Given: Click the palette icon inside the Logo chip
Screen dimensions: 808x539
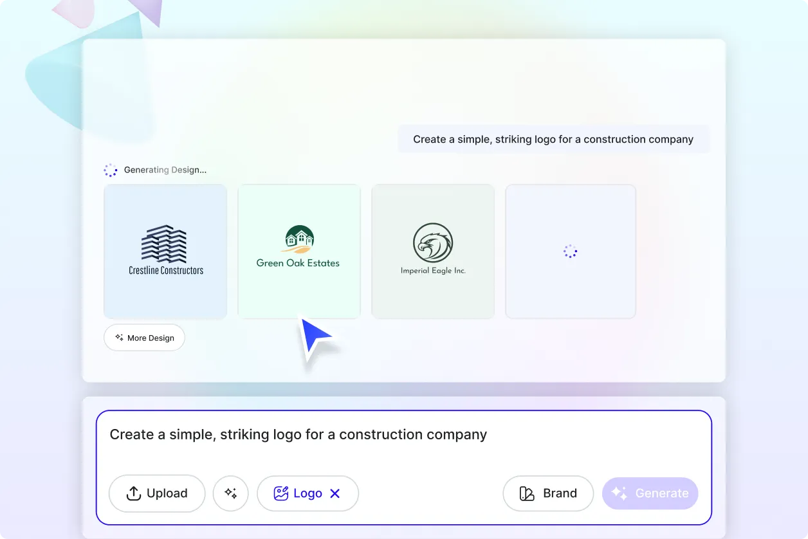Looking at the screenshot, I should click(281, 493).
